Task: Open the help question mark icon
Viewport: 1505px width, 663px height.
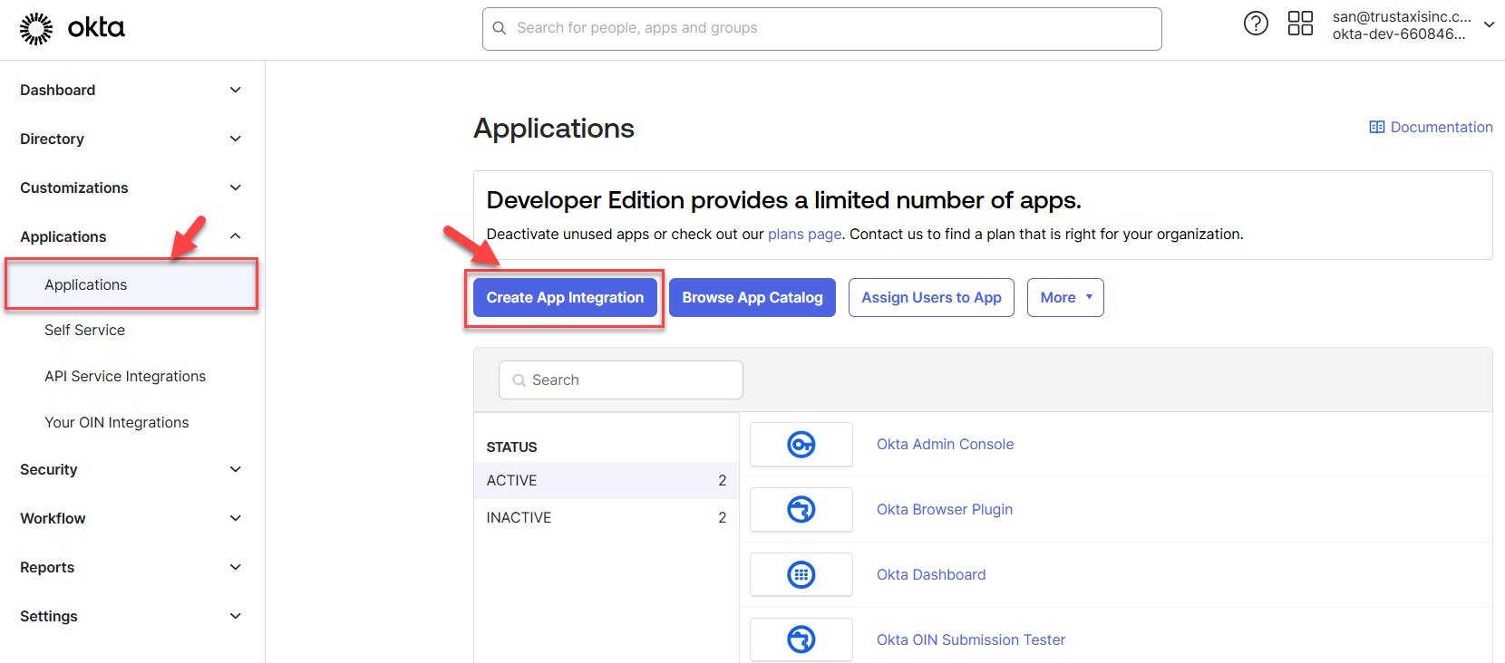Action: pyautogui.click(x=1256, y=24)
